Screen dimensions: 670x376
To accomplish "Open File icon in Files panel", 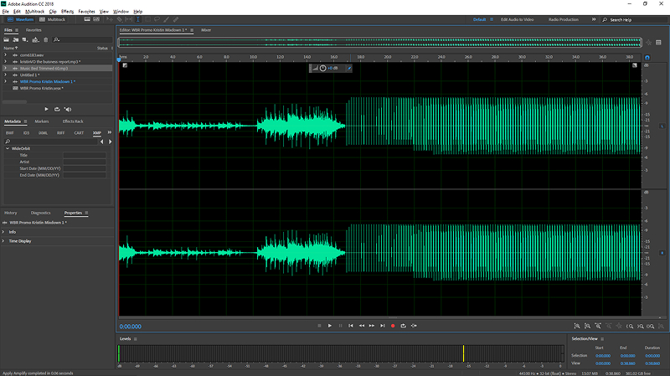I will click(7, 39).
